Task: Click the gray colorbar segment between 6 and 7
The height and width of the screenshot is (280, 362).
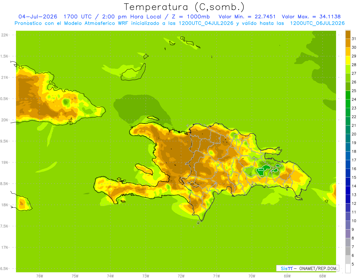Action: click(348, 251)
